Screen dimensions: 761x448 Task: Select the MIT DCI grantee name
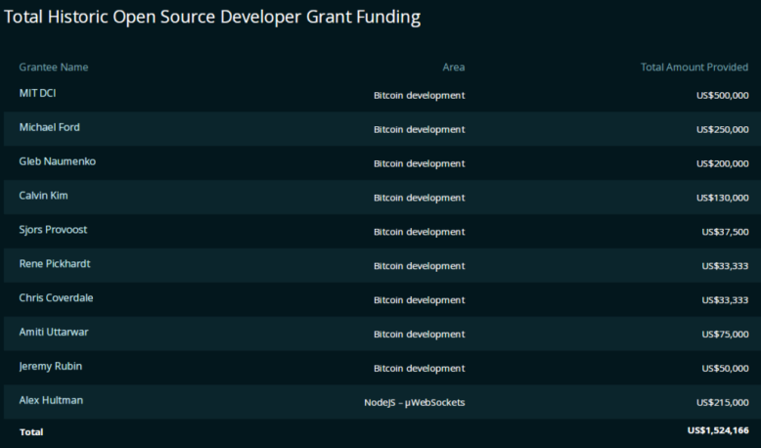click(x=37, y=93)
